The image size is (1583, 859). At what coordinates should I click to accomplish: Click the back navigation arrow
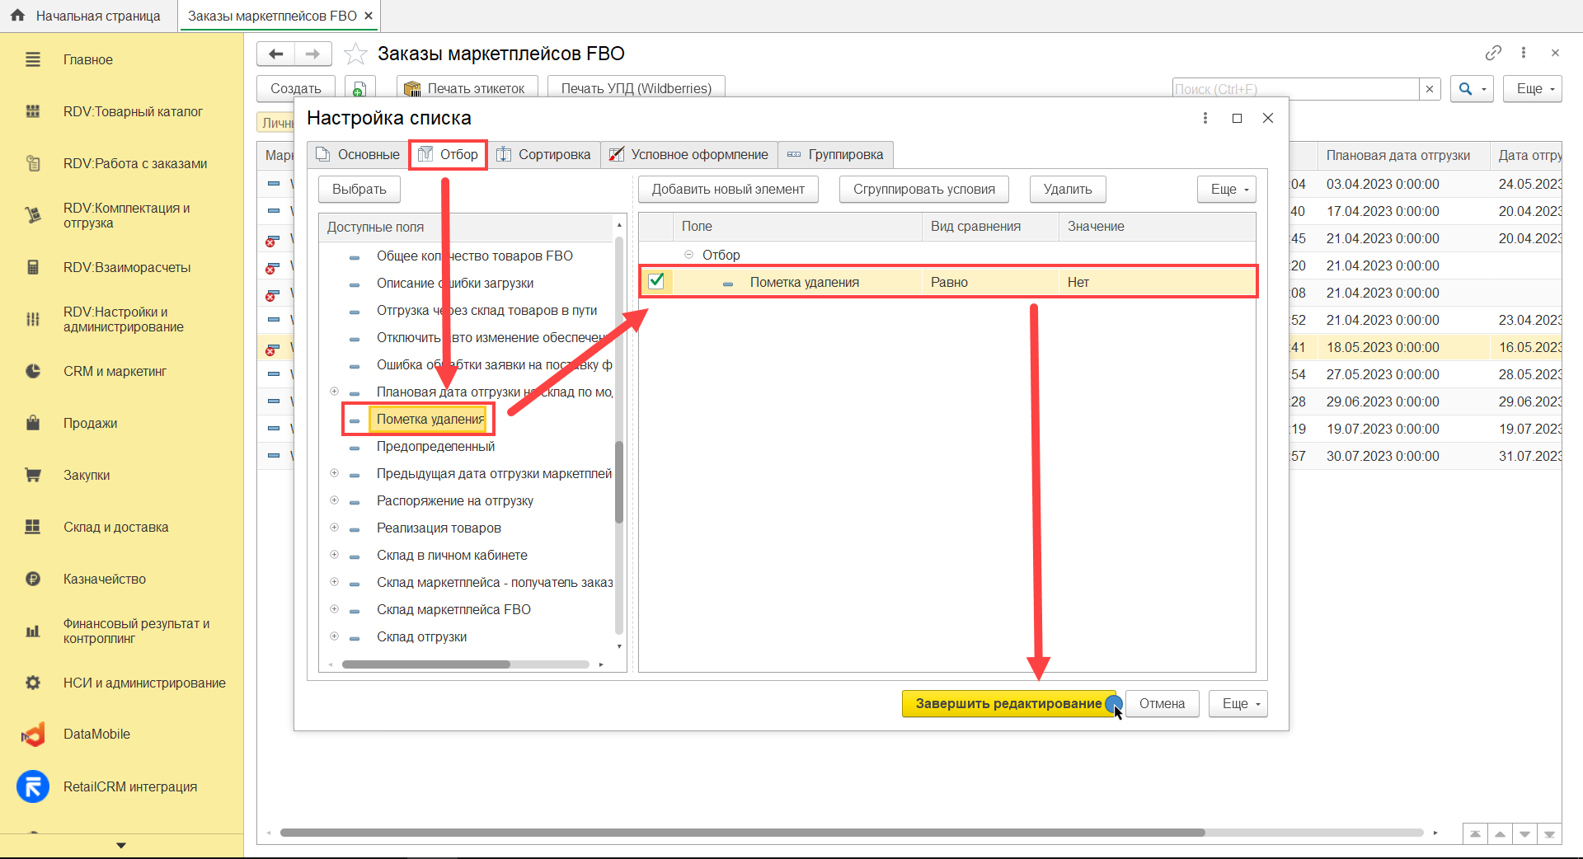click(x=276, y=54)
